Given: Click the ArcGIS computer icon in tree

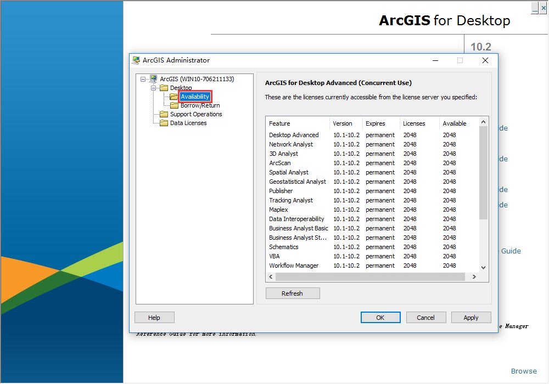Looking at the screenshot, I should coord(153,79).
